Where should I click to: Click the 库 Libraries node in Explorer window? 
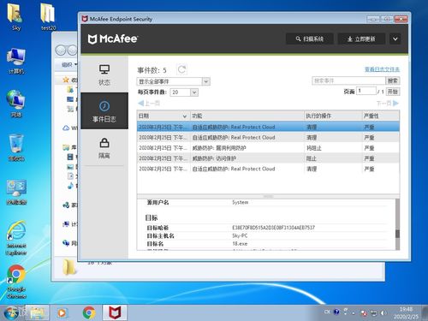click(x=70, y=147)
